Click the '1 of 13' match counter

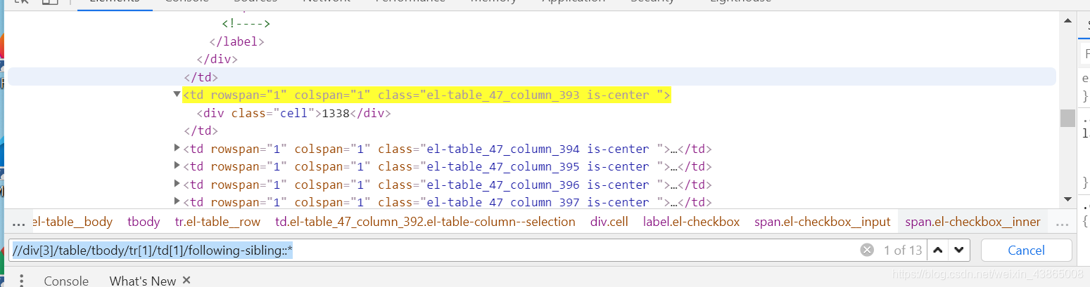coord(903,251)
